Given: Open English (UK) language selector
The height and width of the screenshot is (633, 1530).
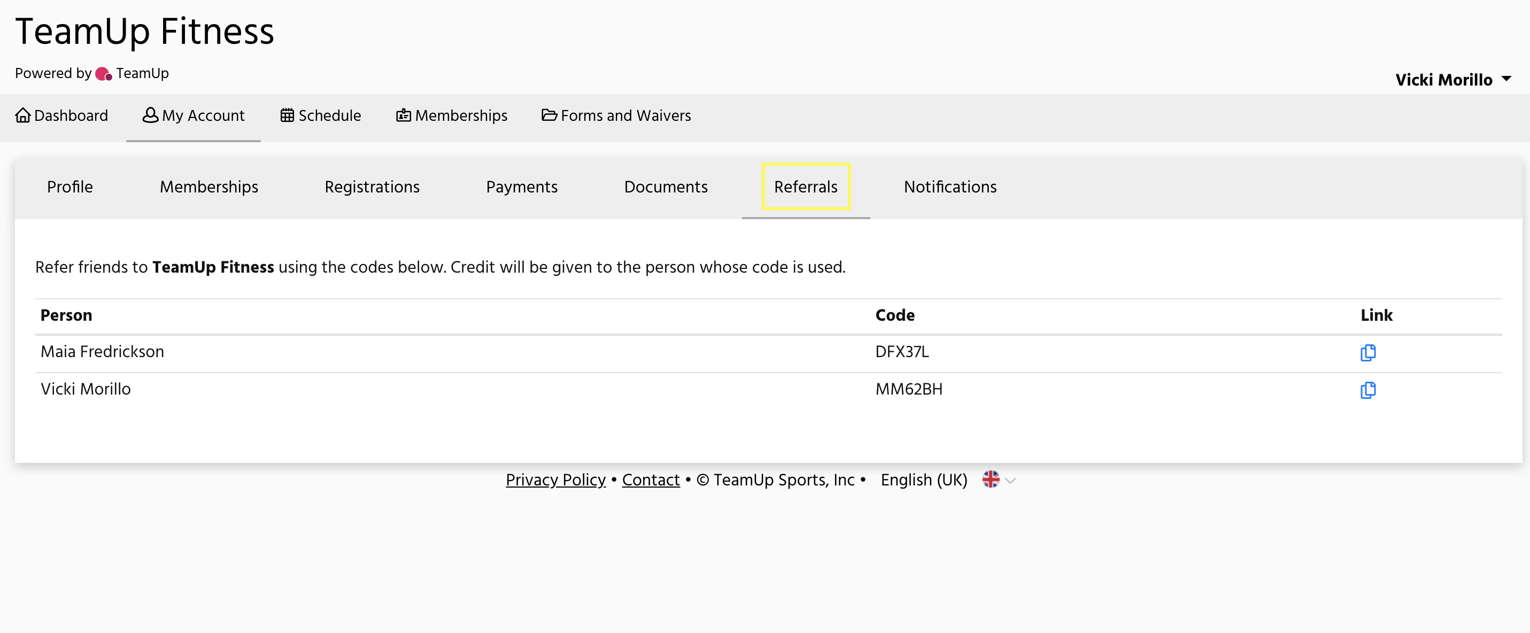Looking at the screenshot, I should [x=924, y=480].
